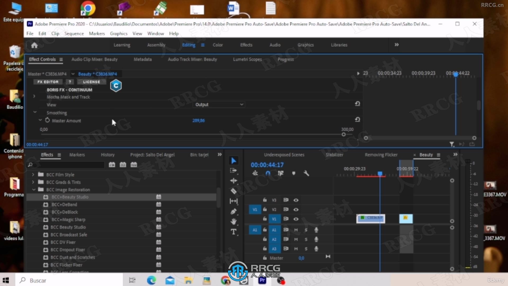Click Master Amount value 289,86
The width and height of the screenshot is (508, 286).
[x=198, y=120]
